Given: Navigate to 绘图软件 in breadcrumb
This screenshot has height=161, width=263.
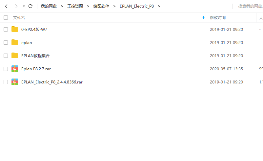Looking at the screenshot, I should pyautogui.click(x=101, y=6).
